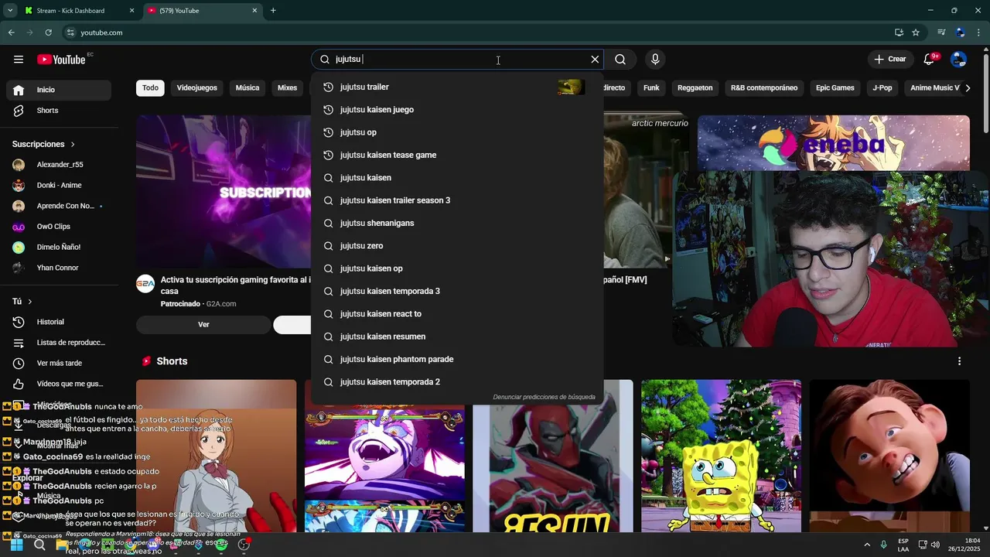990x557 pixels.
Task: Open Ver más tarde in sidebar
Action: (x=59, y=364)
